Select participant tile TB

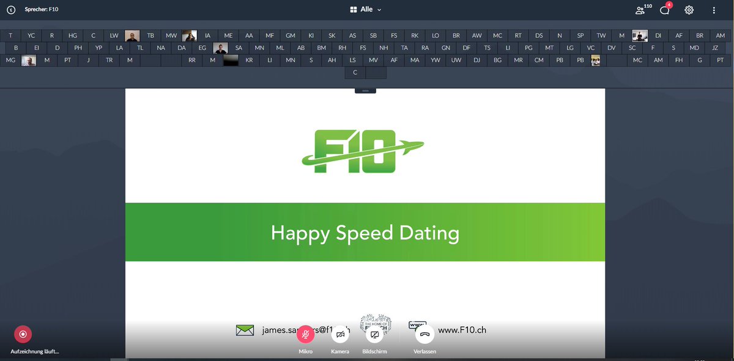click(x=150, y=35)
